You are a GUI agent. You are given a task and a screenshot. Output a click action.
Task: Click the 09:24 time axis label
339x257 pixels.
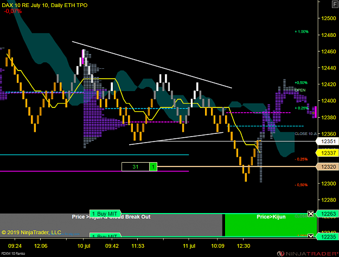tap(15, 246)
